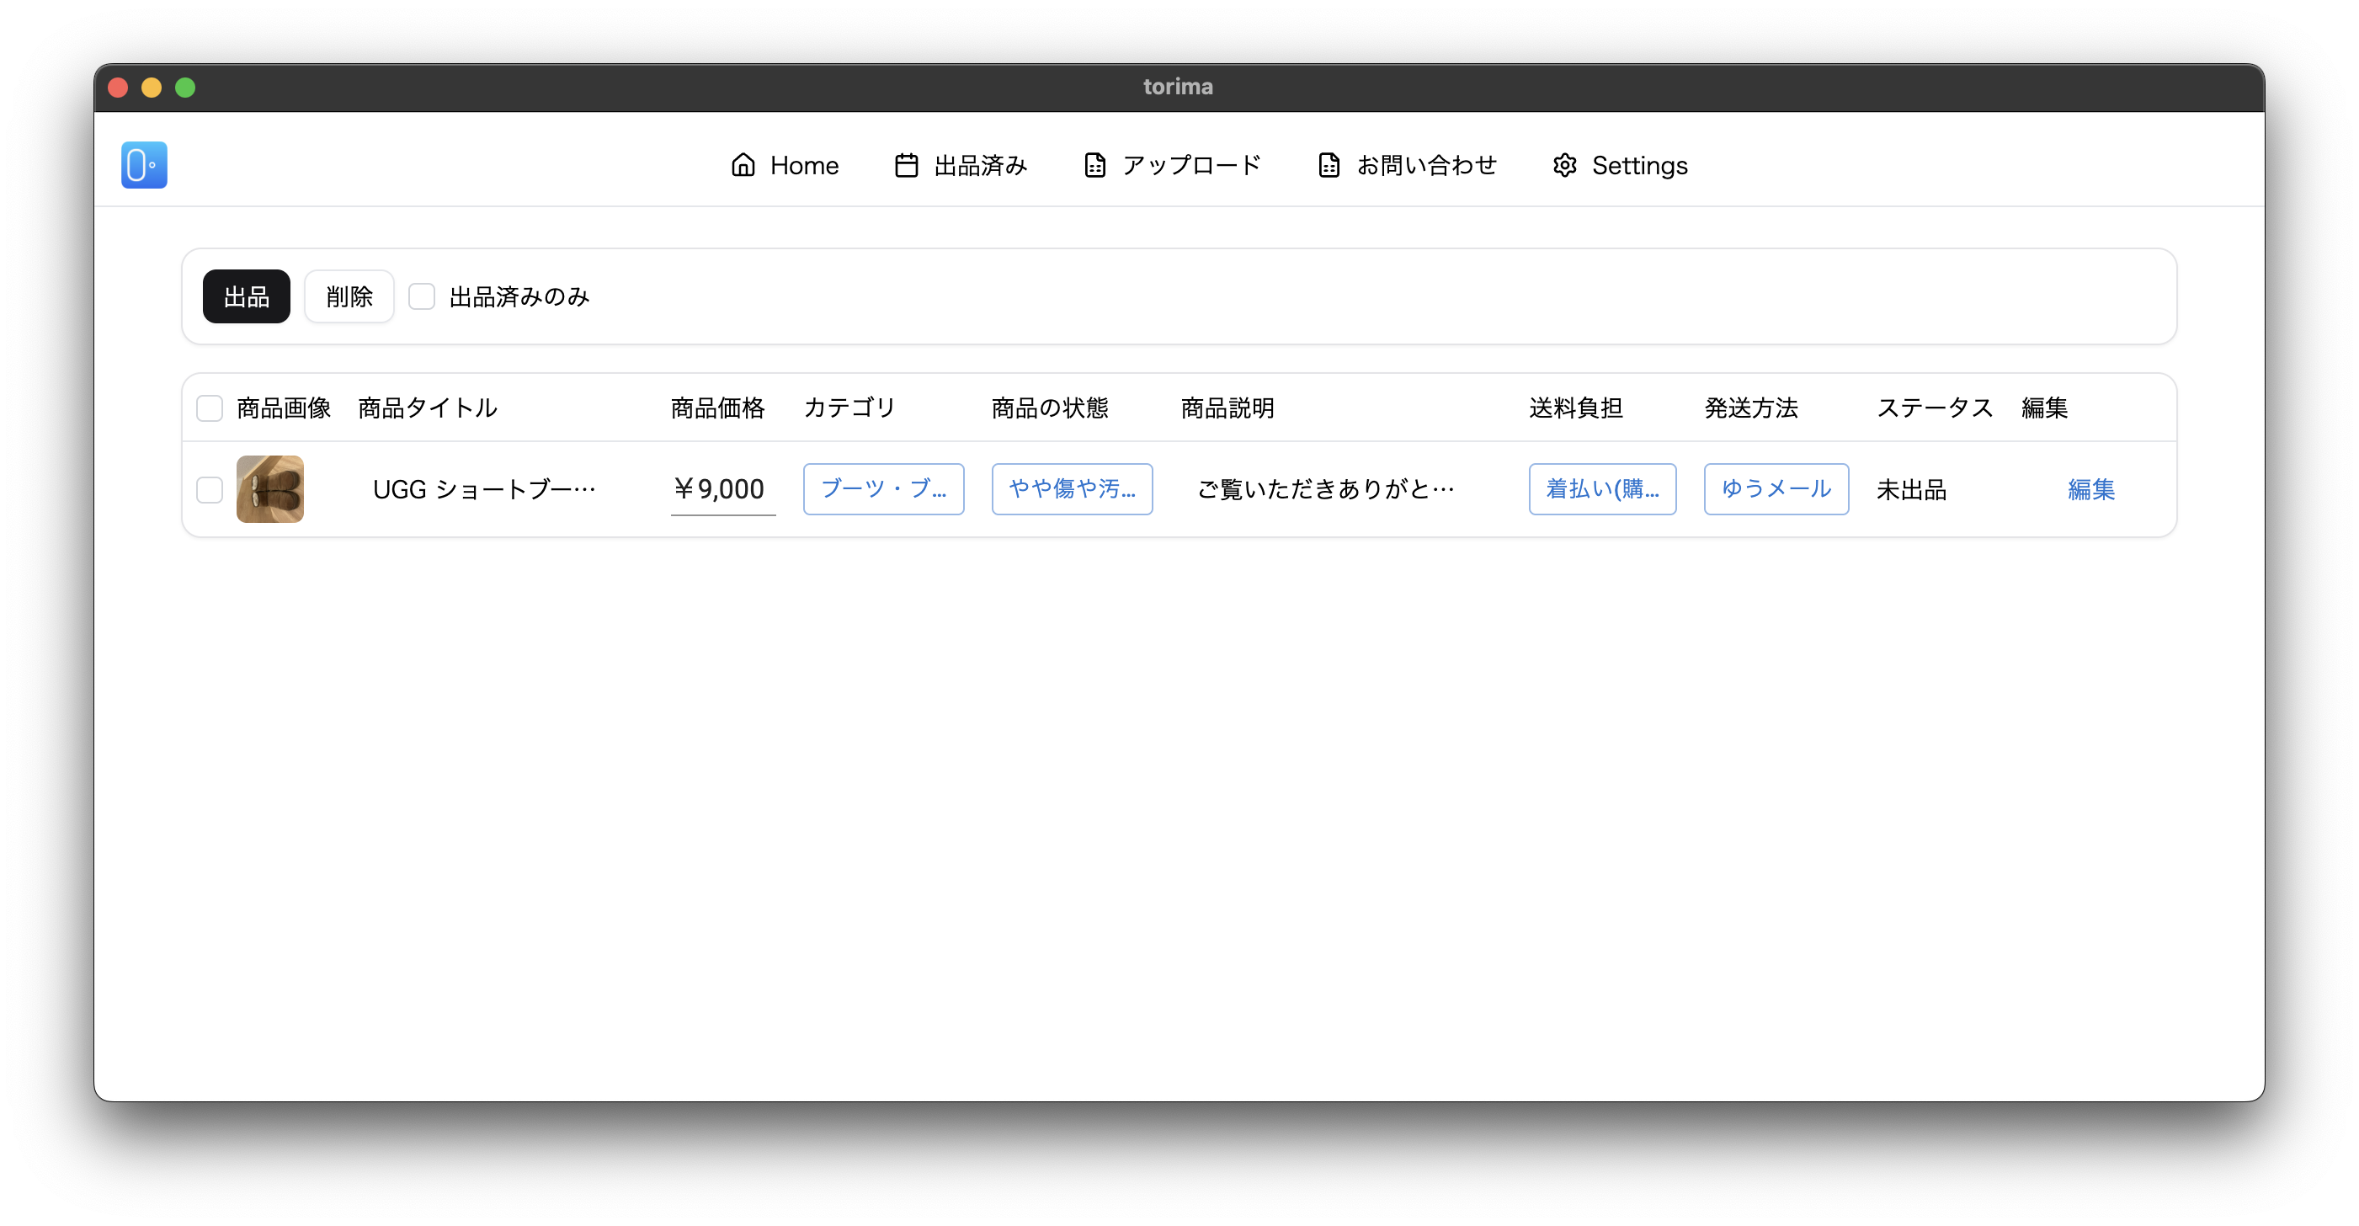Click the document icon beside お問い合わせ

[1329, 165]
